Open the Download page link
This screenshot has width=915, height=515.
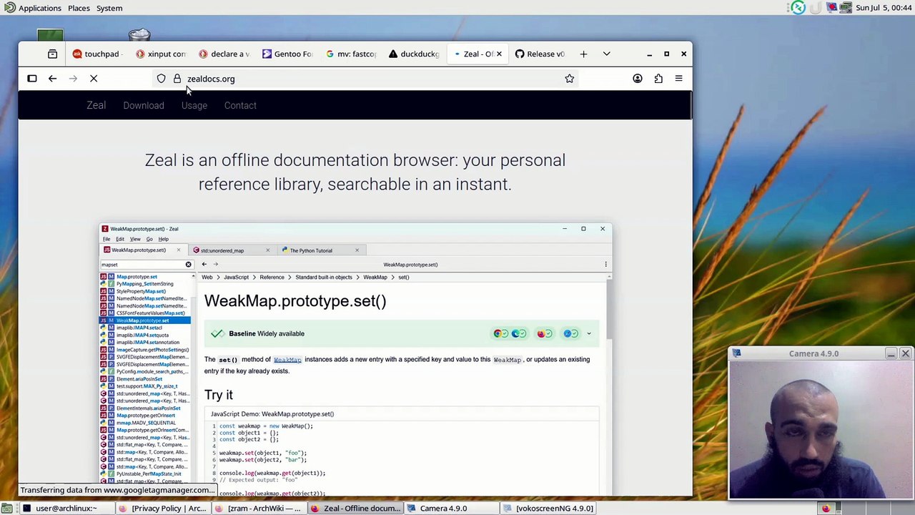pyautogui.click(x=143, y=105)
